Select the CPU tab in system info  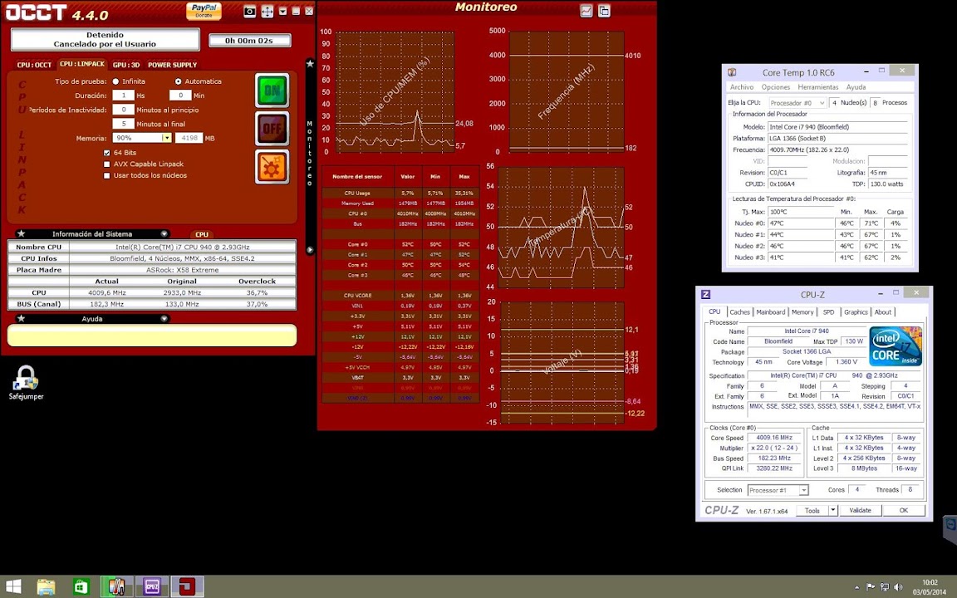coord(201,234)
